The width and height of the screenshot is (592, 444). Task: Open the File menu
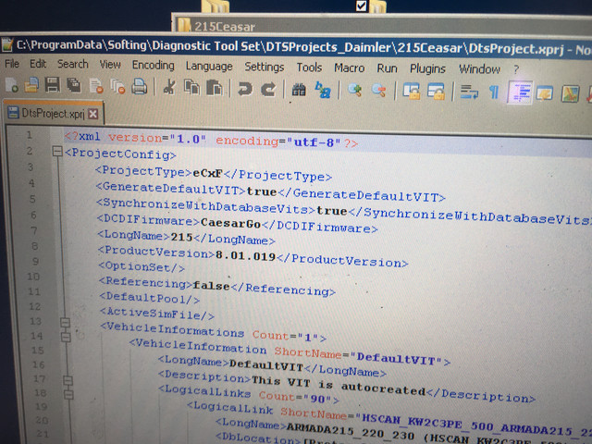click(12, 64)
